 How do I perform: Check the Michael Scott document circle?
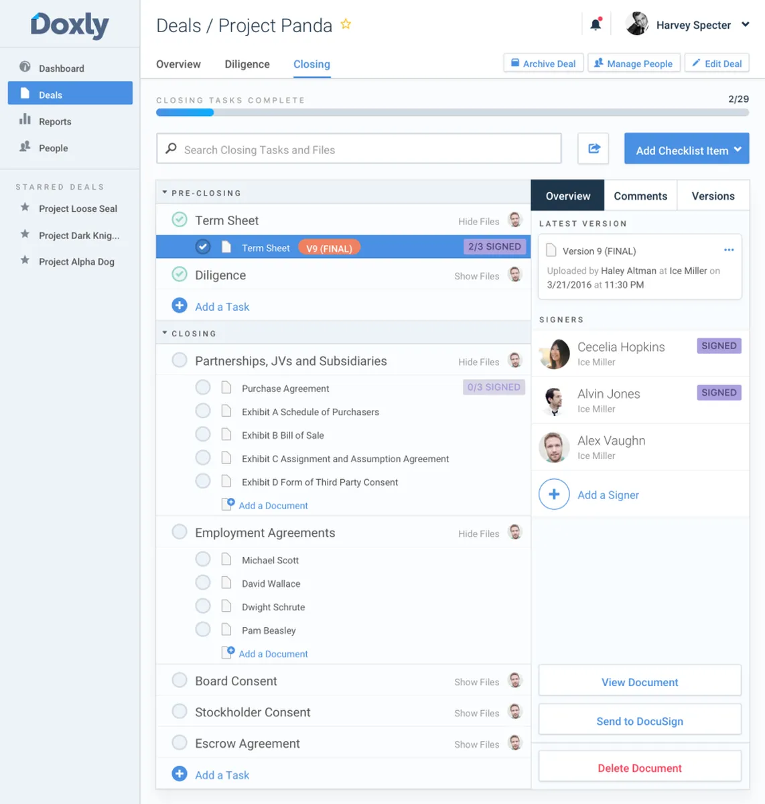pos(203,559)
